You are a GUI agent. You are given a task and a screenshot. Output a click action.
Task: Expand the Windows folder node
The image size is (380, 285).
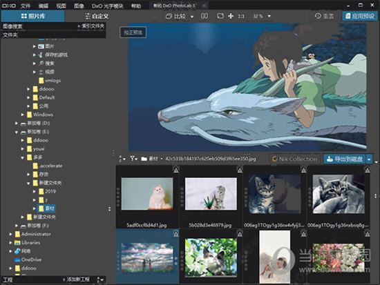tap(23, 115)
